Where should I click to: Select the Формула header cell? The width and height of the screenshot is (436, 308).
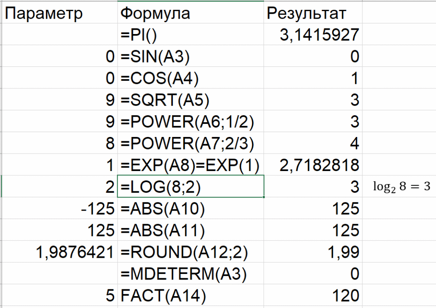point(190,14)
